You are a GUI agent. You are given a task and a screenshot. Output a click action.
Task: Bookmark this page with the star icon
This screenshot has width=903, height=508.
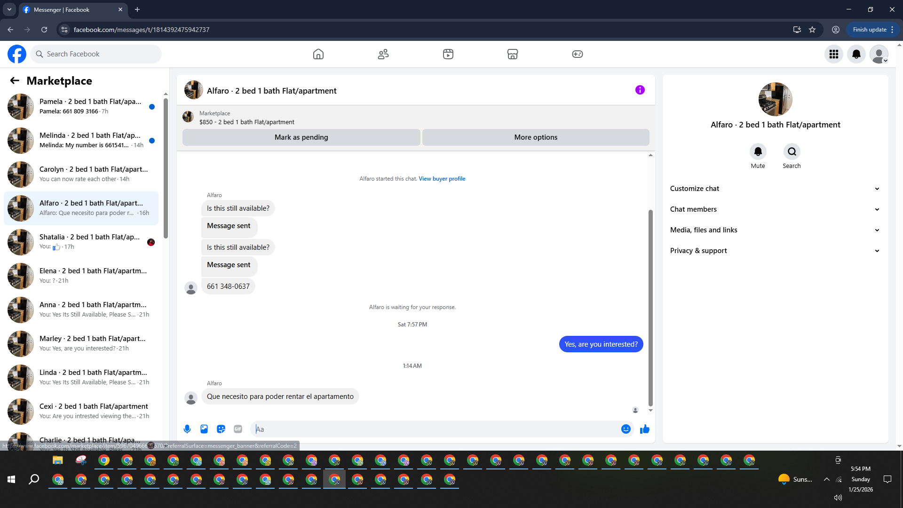tap(812, 30)
